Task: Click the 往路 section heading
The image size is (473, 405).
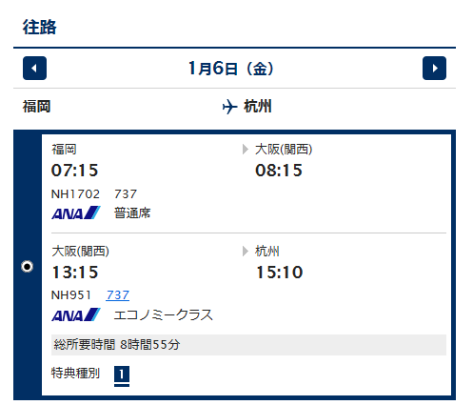Action: (39, 27)
